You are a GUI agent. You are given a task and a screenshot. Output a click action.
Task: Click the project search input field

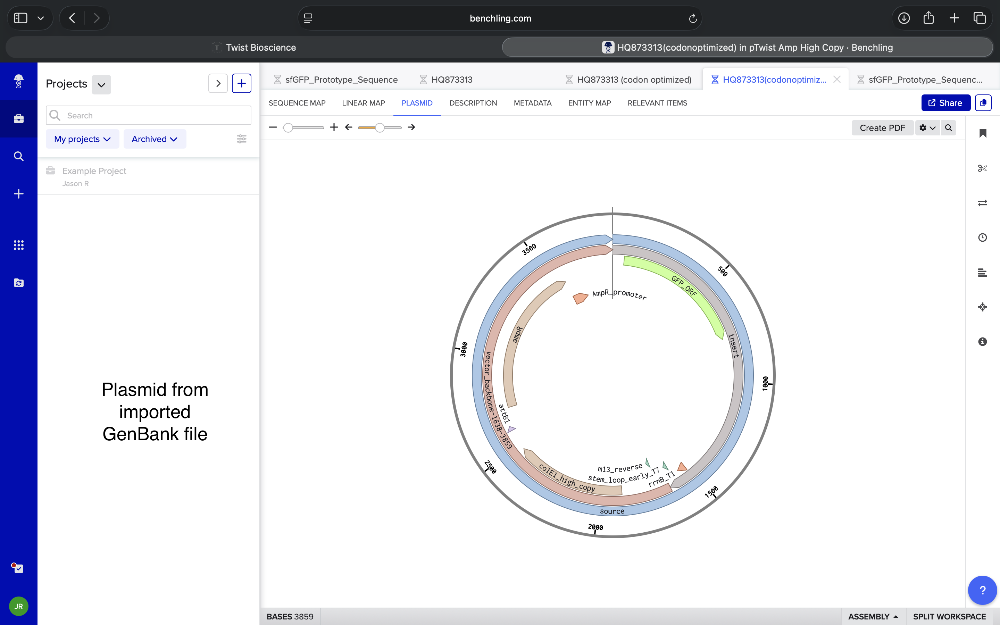tap(148, 115)
